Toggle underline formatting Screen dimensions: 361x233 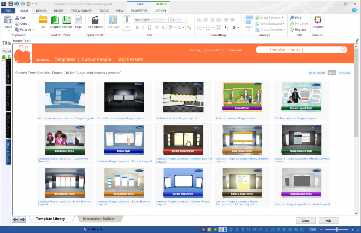coord(149,27)
